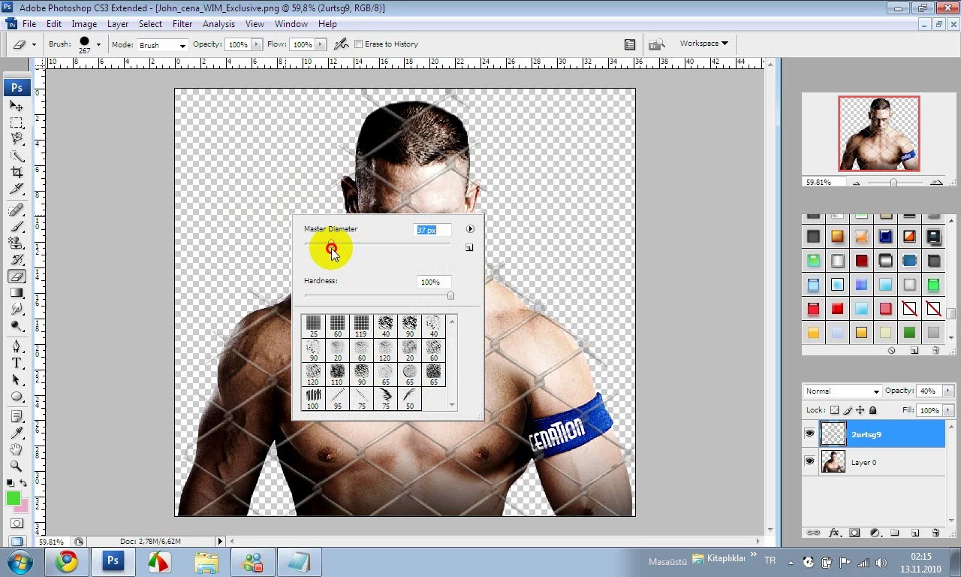Add a layer style with fx icon
This screenshot has width=961, height=577.
pos(834,533)
